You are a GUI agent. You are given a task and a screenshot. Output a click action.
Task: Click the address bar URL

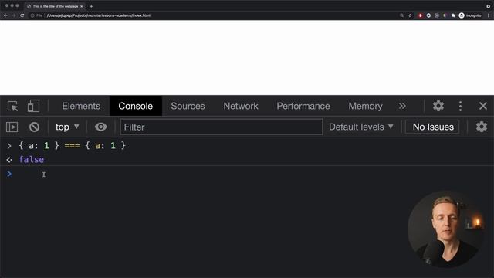pos(99,15)
